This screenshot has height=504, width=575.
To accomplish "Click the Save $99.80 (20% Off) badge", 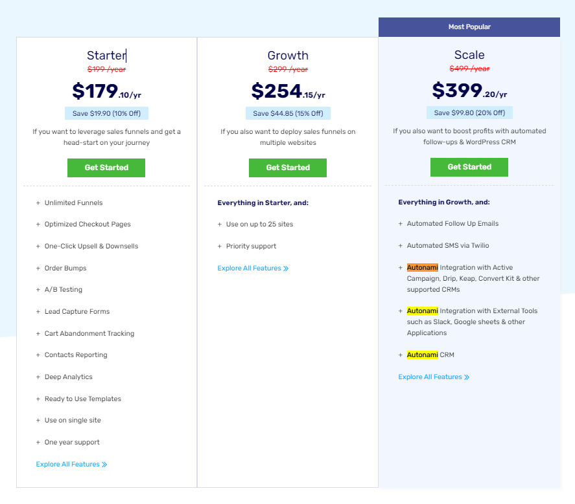I will tap(469, 113).
